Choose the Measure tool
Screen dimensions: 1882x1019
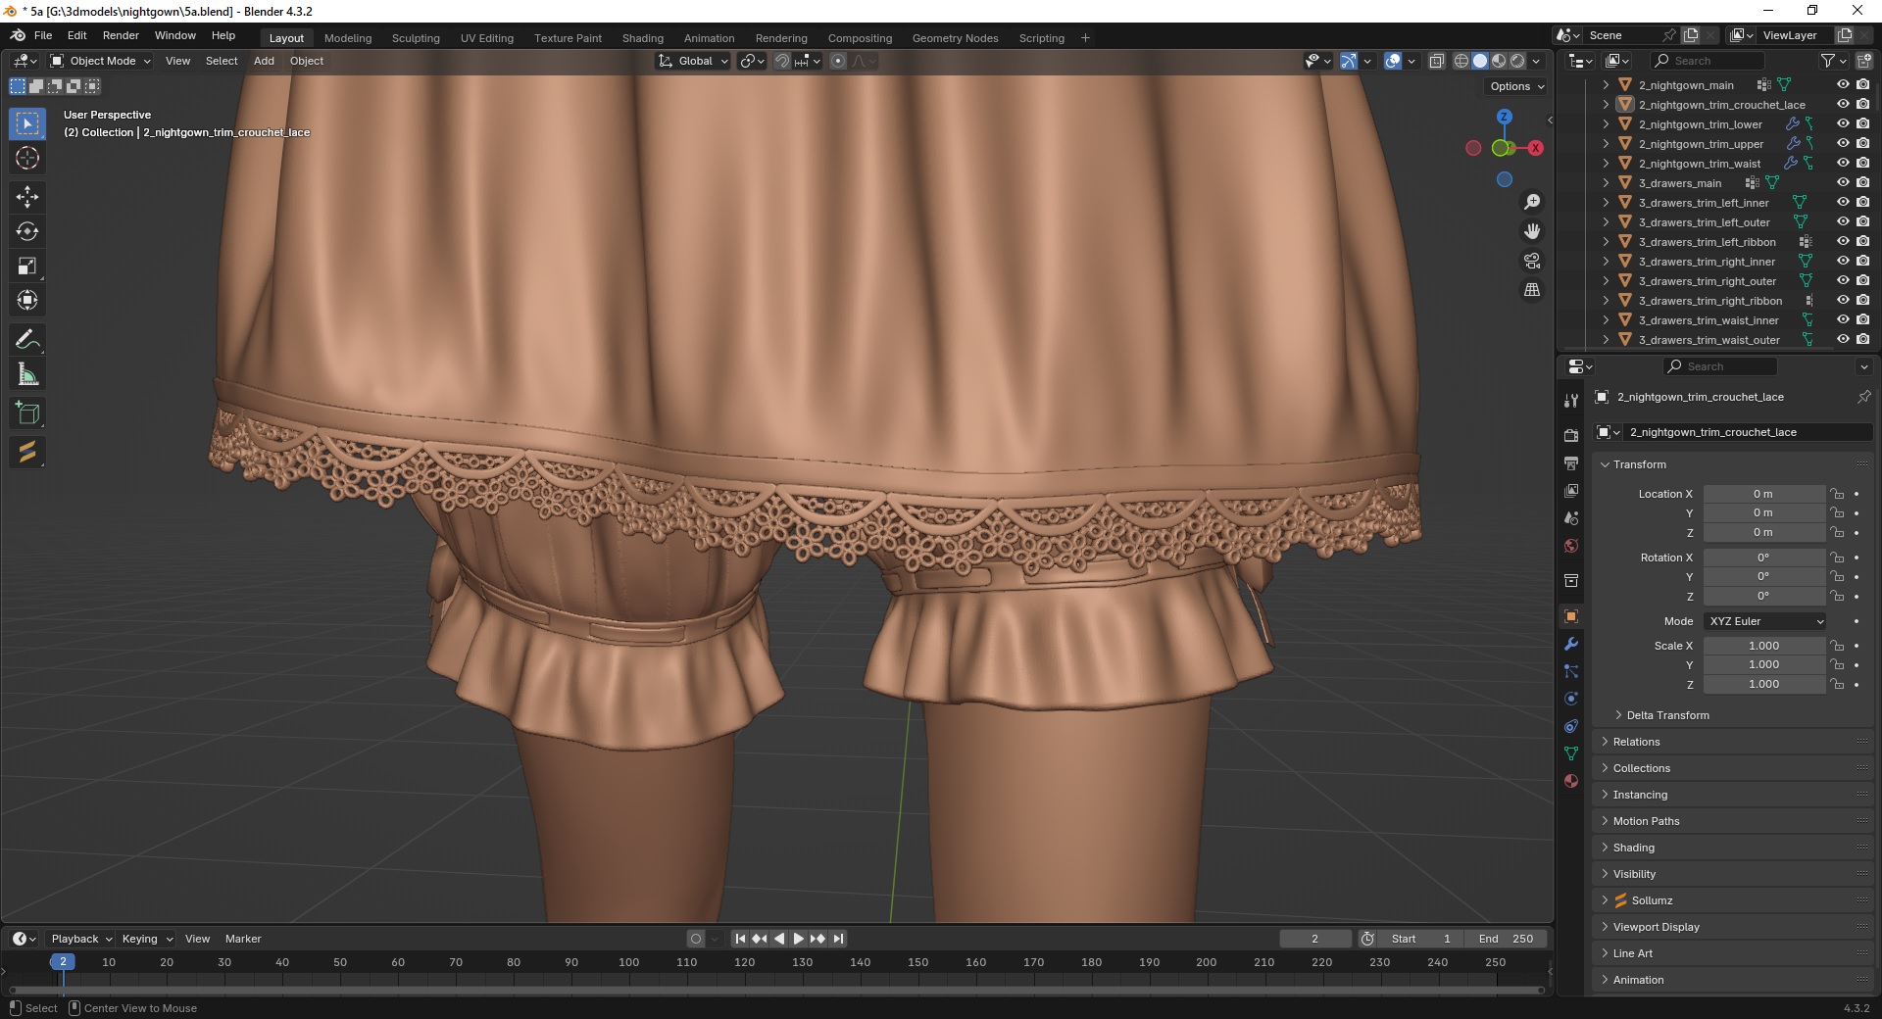27,374
